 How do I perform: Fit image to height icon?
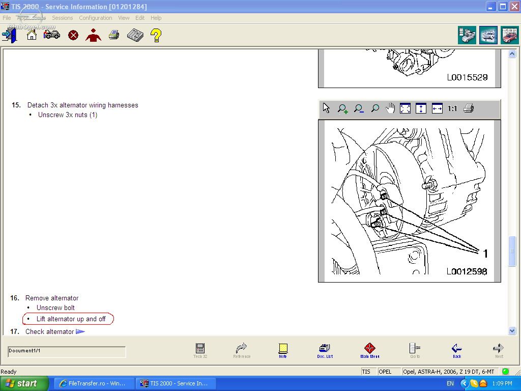point(421,108)
